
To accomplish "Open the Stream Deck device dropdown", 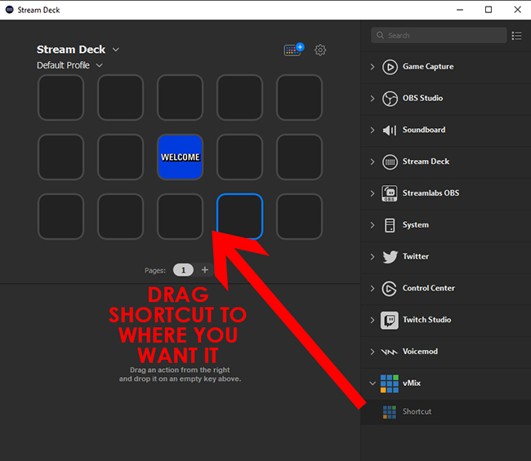I will (116, 50).
